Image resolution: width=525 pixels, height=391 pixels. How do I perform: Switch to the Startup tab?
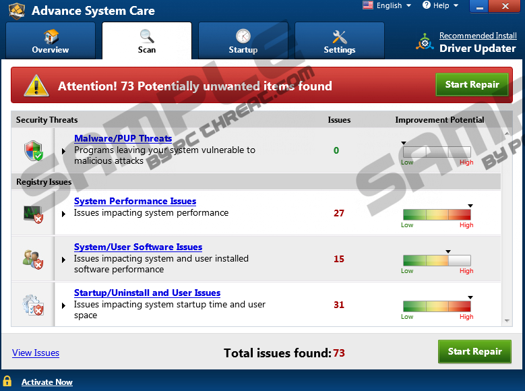coord(243,40)
